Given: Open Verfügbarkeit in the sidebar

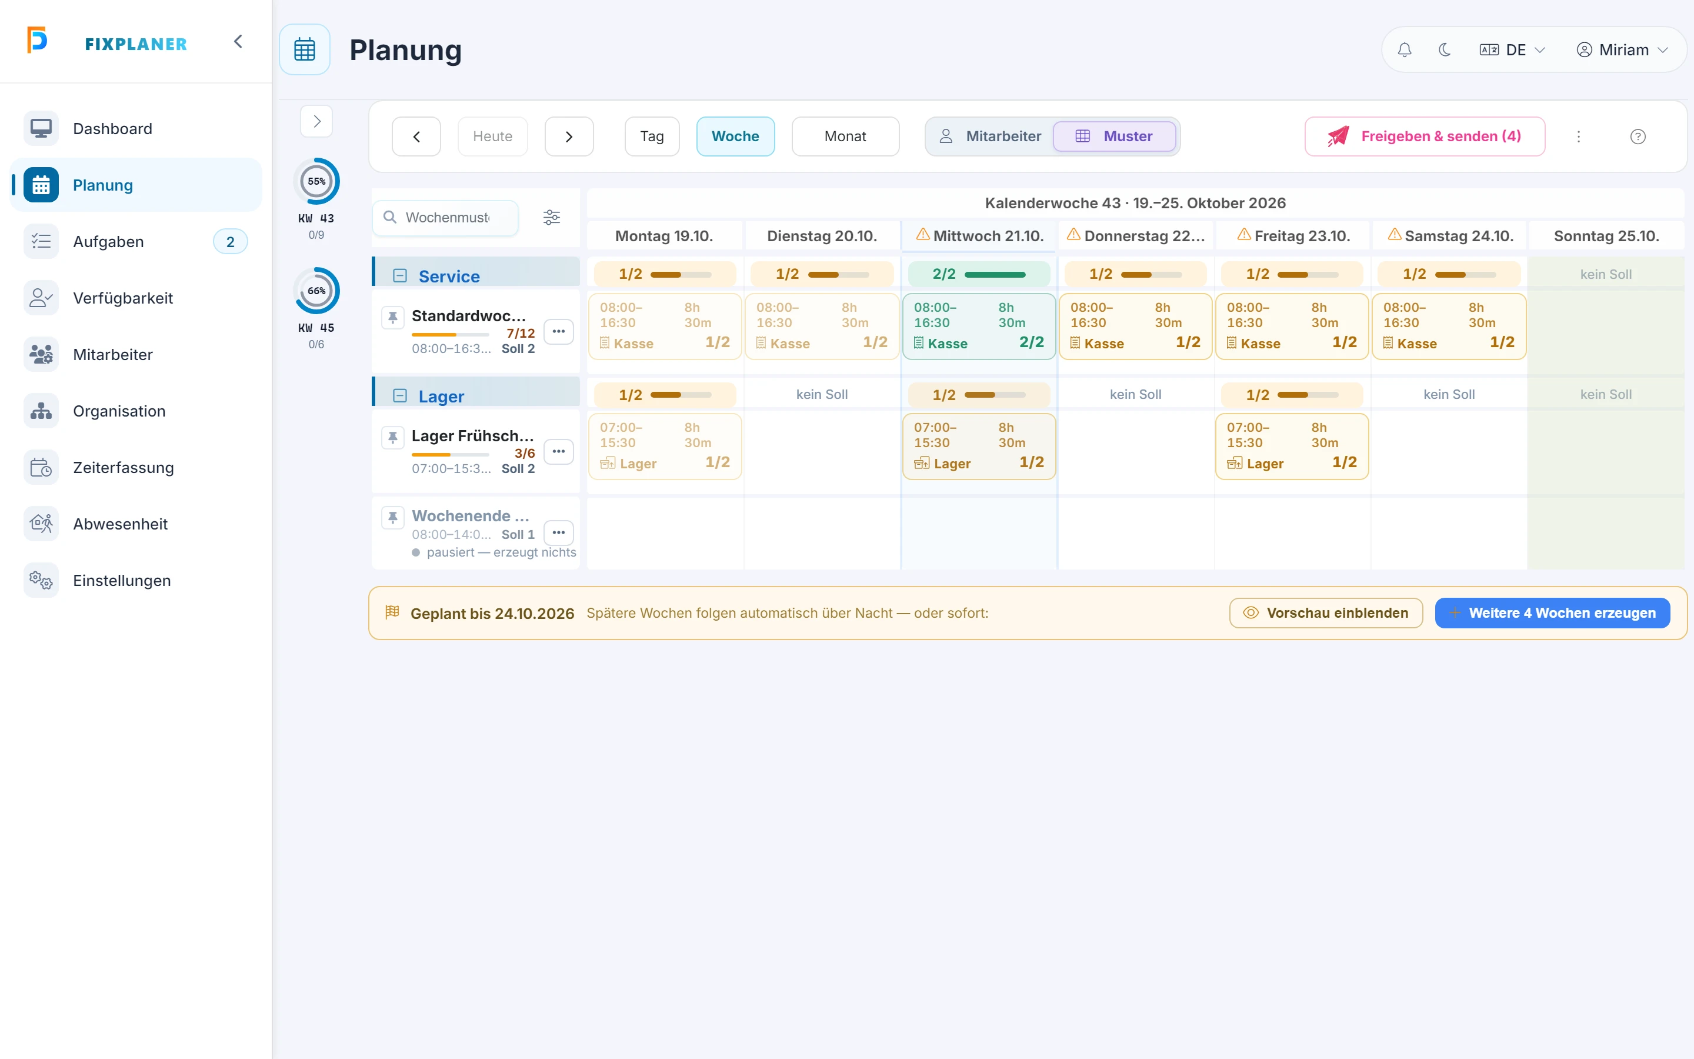Looking at the screenshot, I should point(136,298).
